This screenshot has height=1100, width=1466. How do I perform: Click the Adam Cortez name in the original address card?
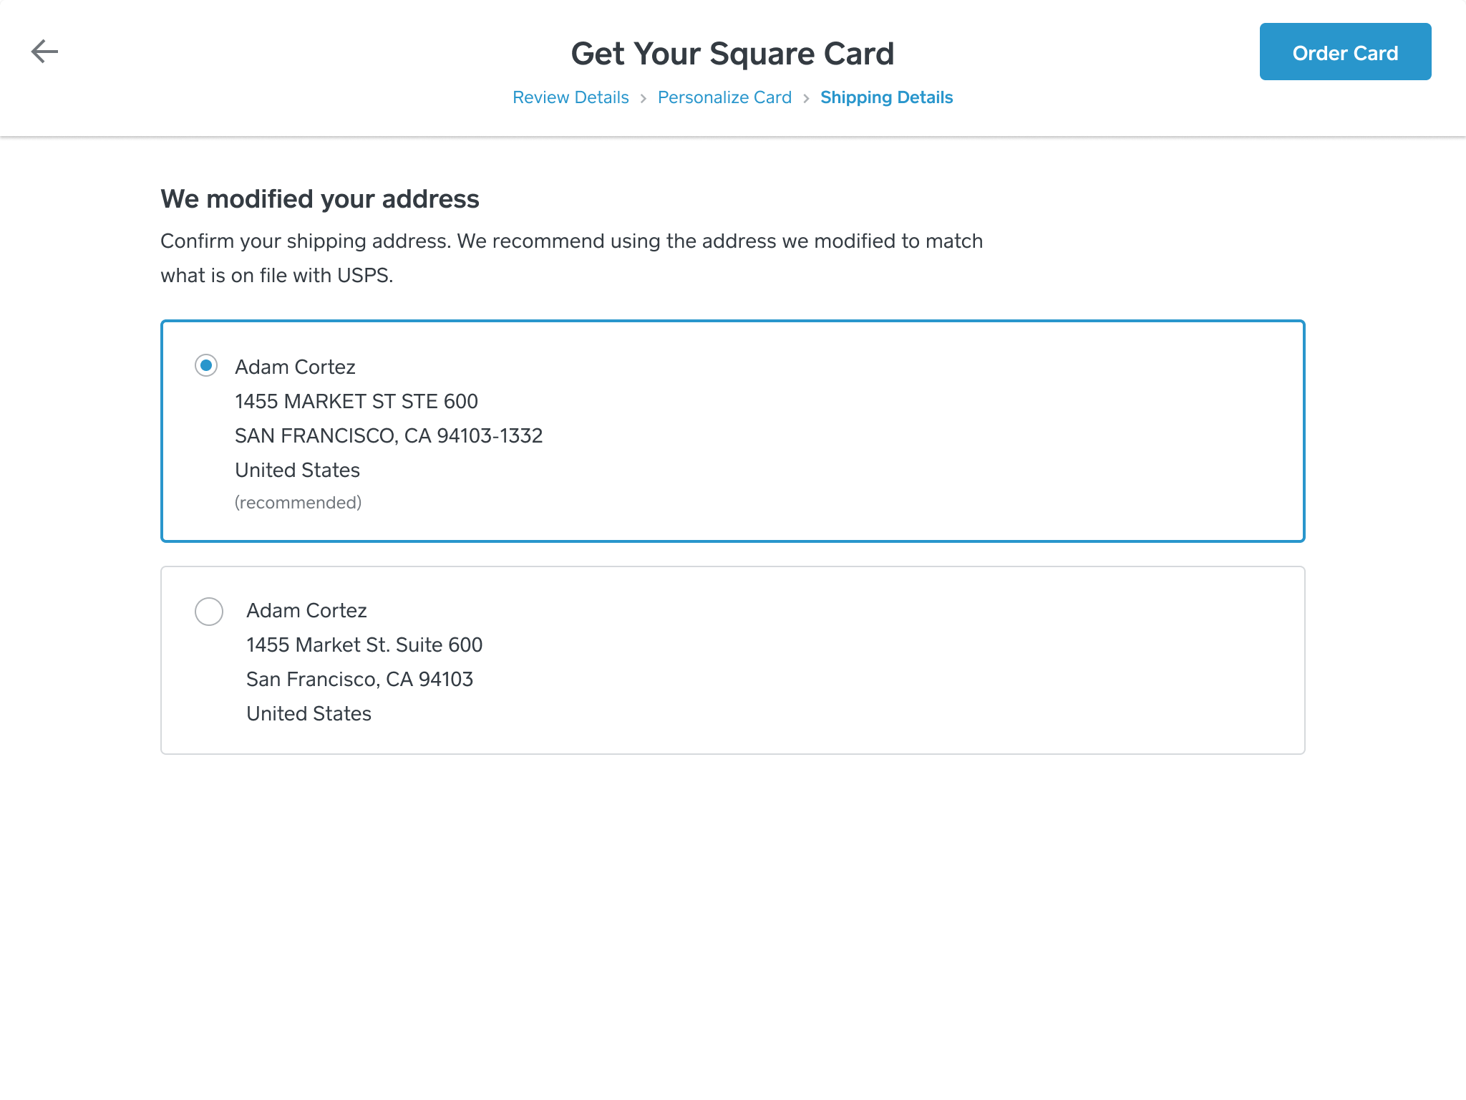point(306,610)
